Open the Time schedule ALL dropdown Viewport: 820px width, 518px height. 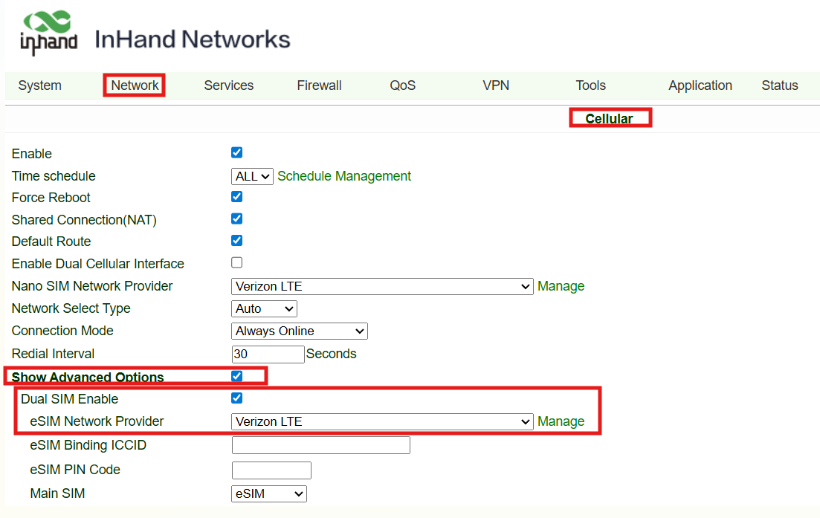click(252, 176)
